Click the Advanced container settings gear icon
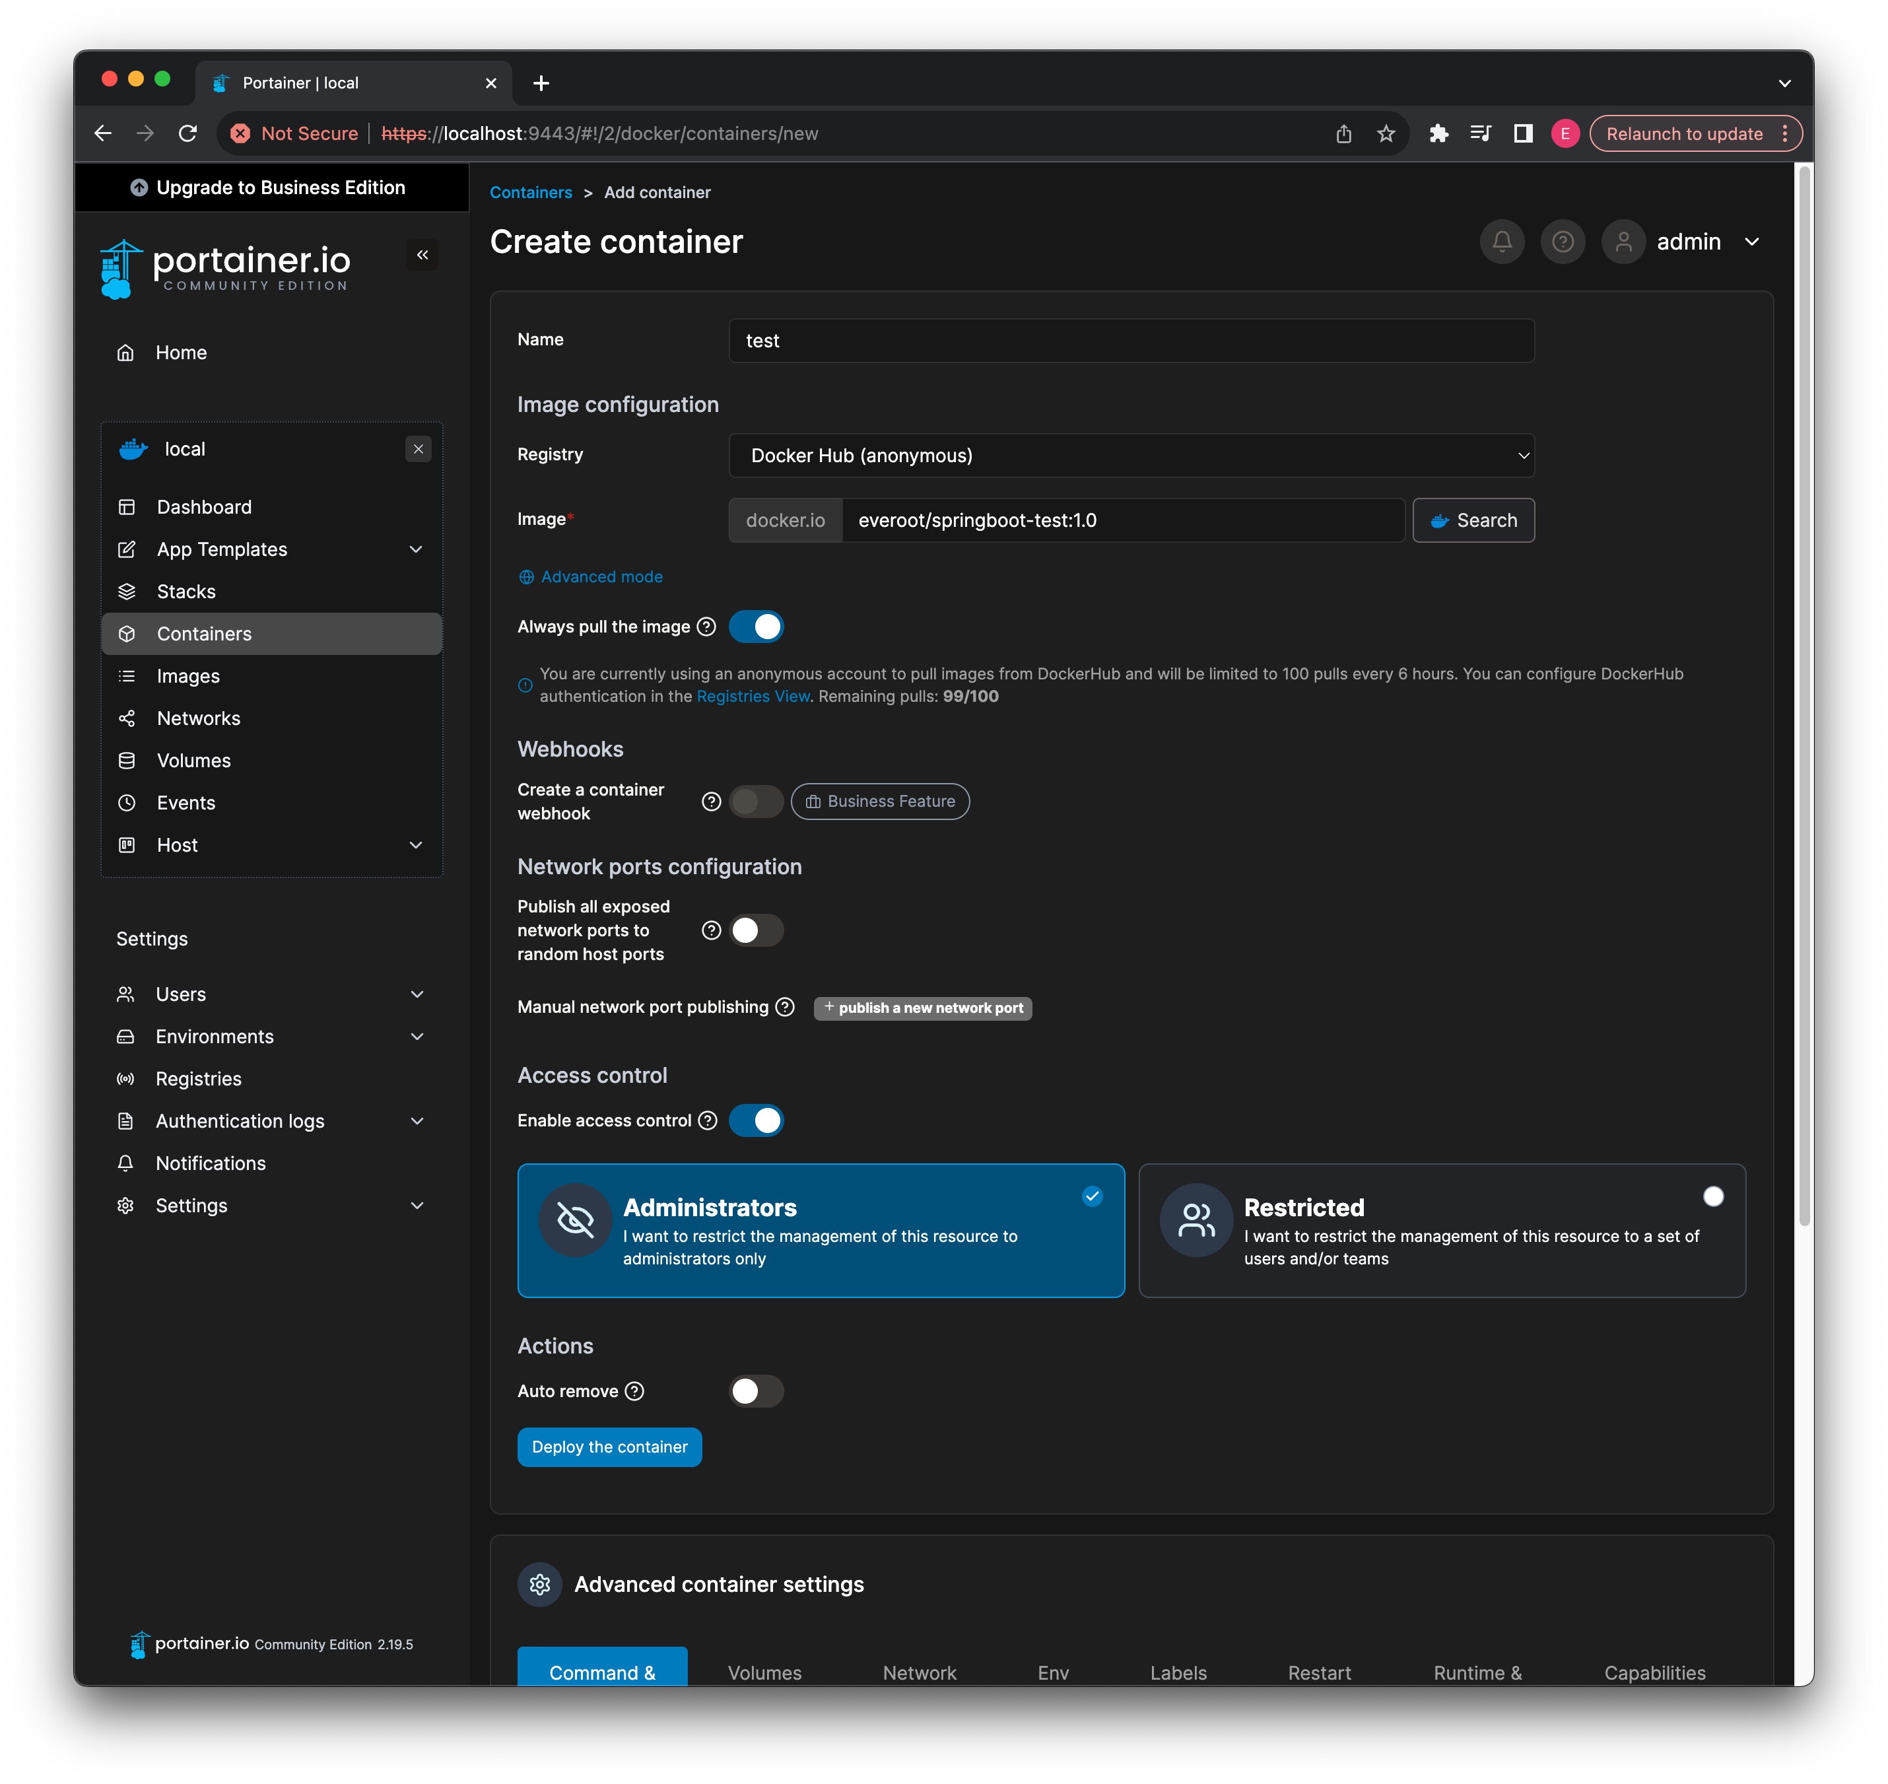 pyautogui.click(x=540, y=1585)
